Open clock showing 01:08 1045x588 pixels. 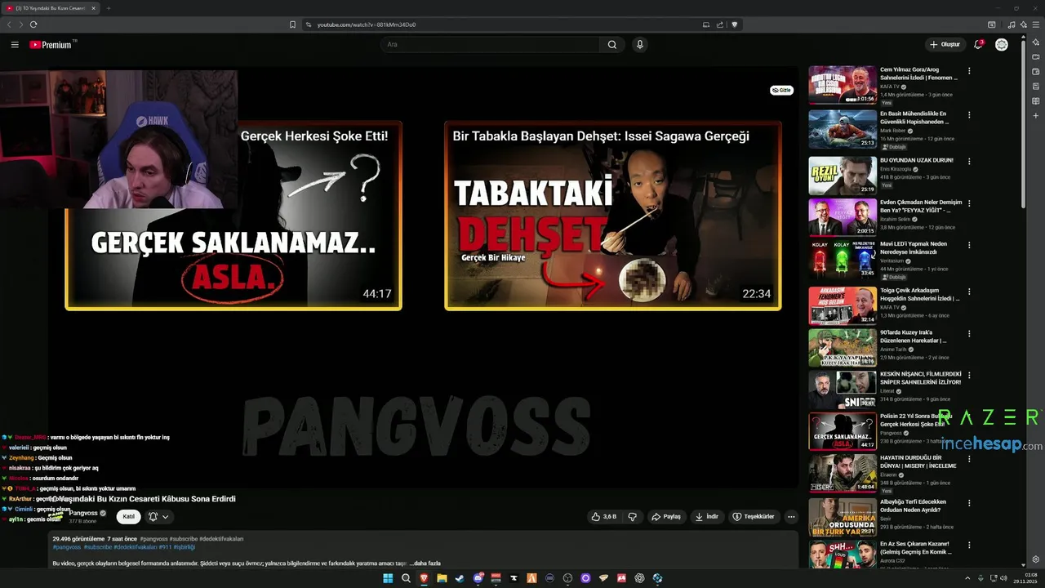click(x=1027, y=578)
